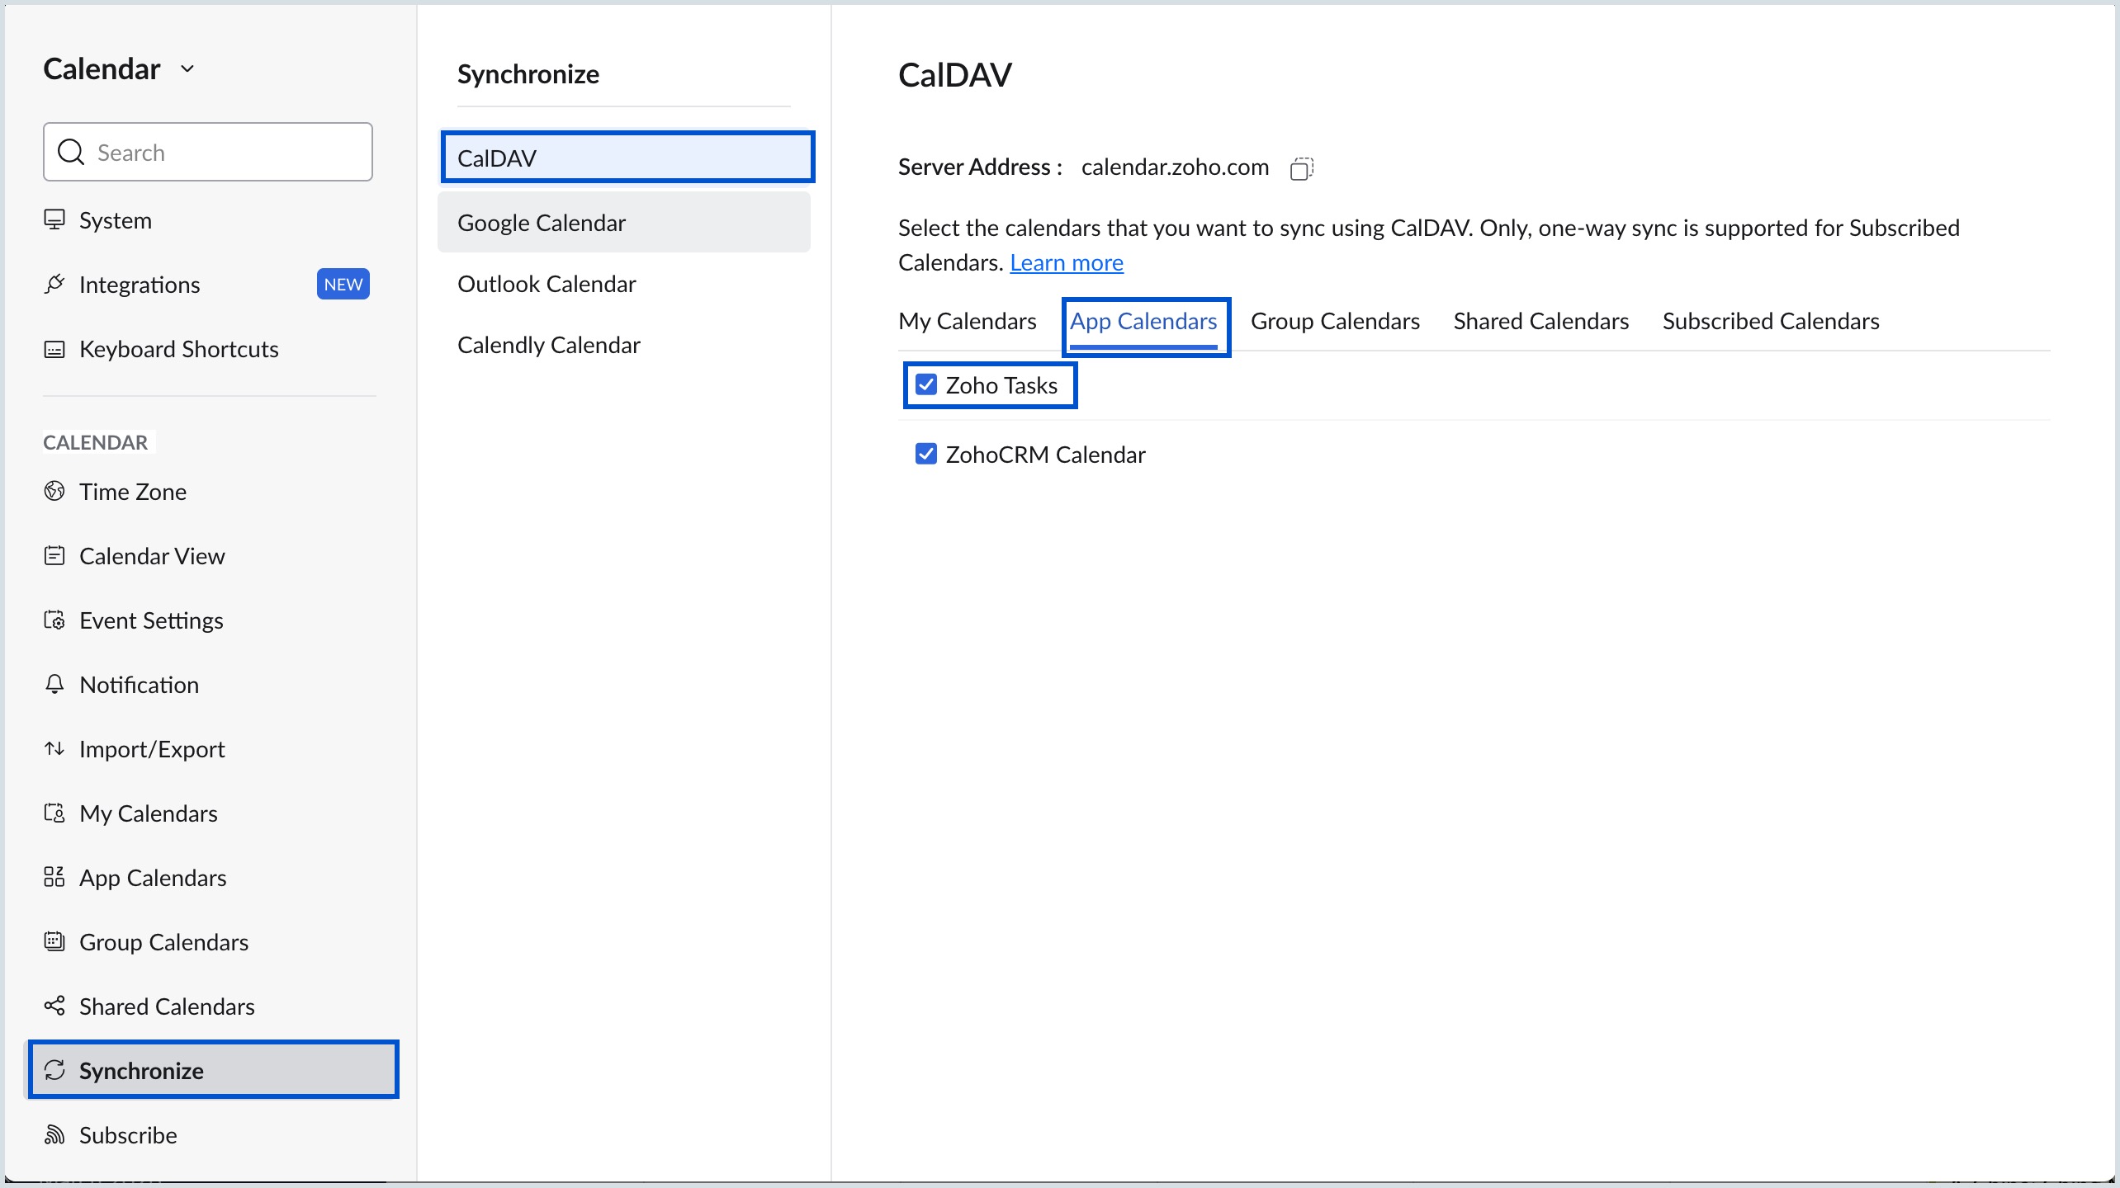
Task: Click the copy icon next to calendar.zoho.com
Action: 1300,167
